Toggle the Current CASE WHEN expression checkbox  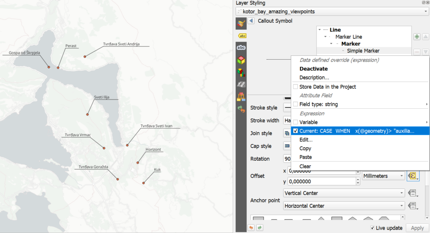click(295, 131)
